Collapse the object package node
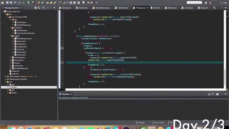 (10, 36)
